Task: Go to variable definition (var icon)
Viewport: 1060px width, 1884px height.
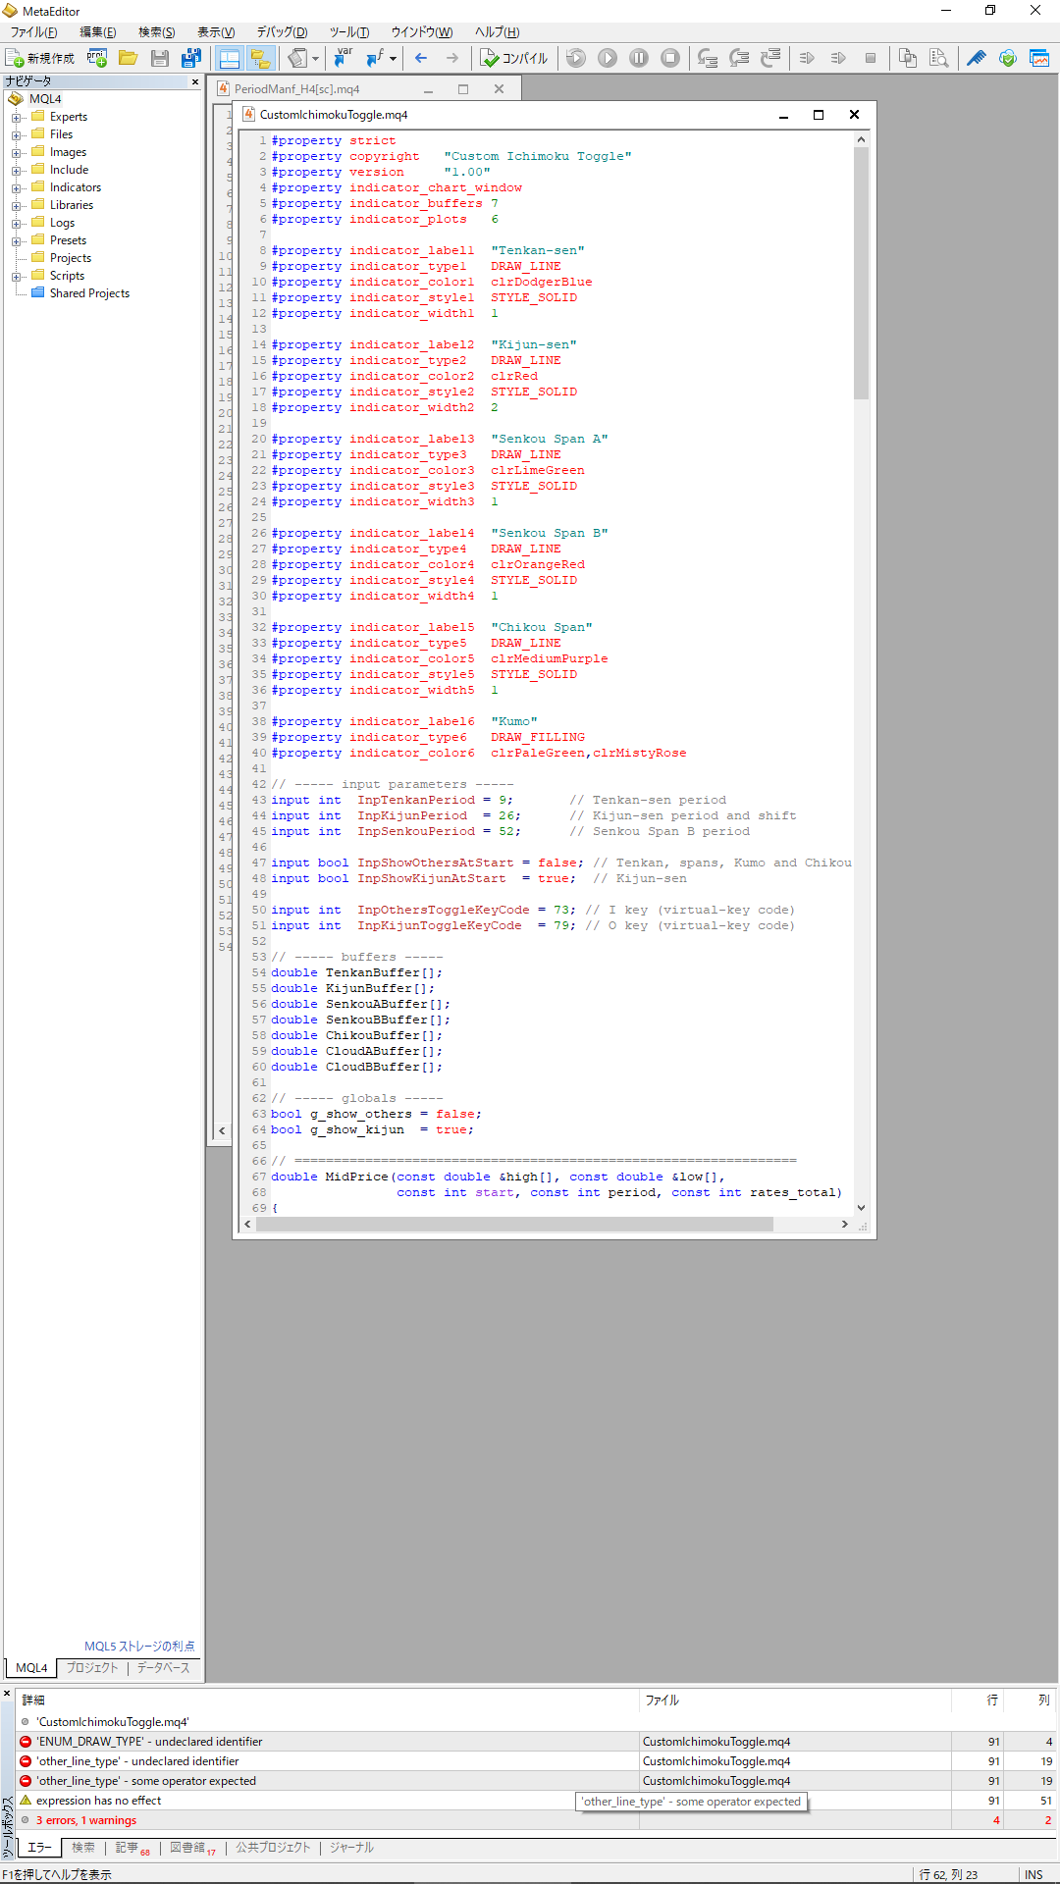Action: (342, 59)
